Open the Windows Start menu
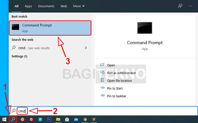Screen dimensions: 198x123 [4, 119]
